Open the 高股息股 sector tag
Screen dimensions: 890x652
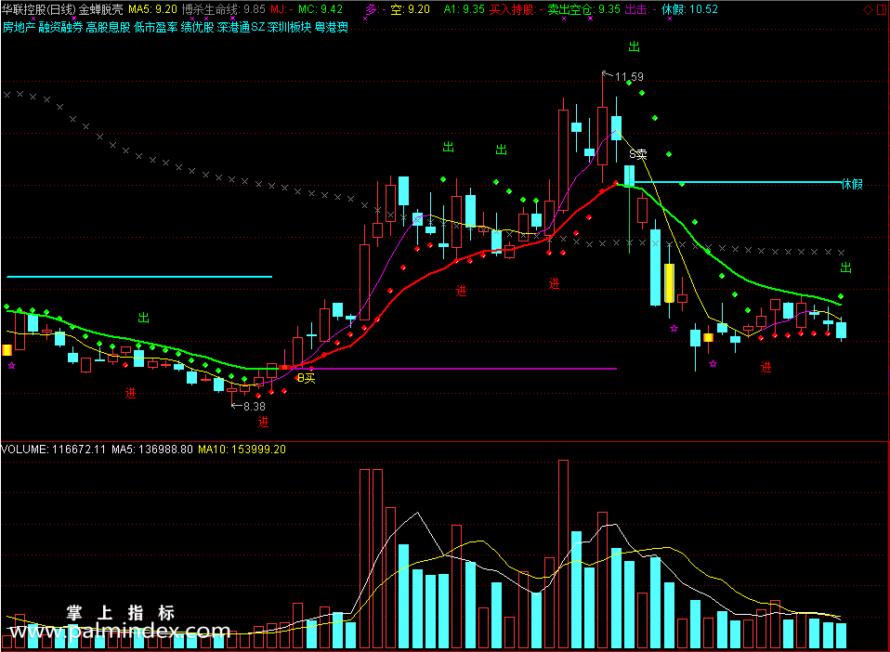pos(108,27)
